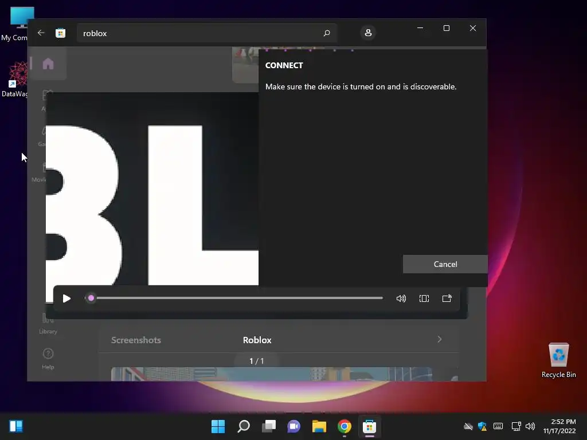The image size is (587, 440).
Task: Click the purple video progress handle
Action: click(91, 298)
